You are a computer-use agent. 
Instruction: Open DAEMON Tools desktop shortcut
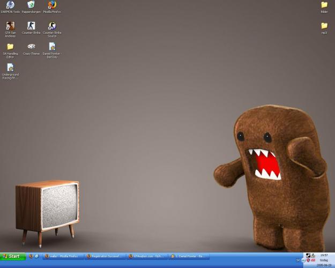(10, 5)
